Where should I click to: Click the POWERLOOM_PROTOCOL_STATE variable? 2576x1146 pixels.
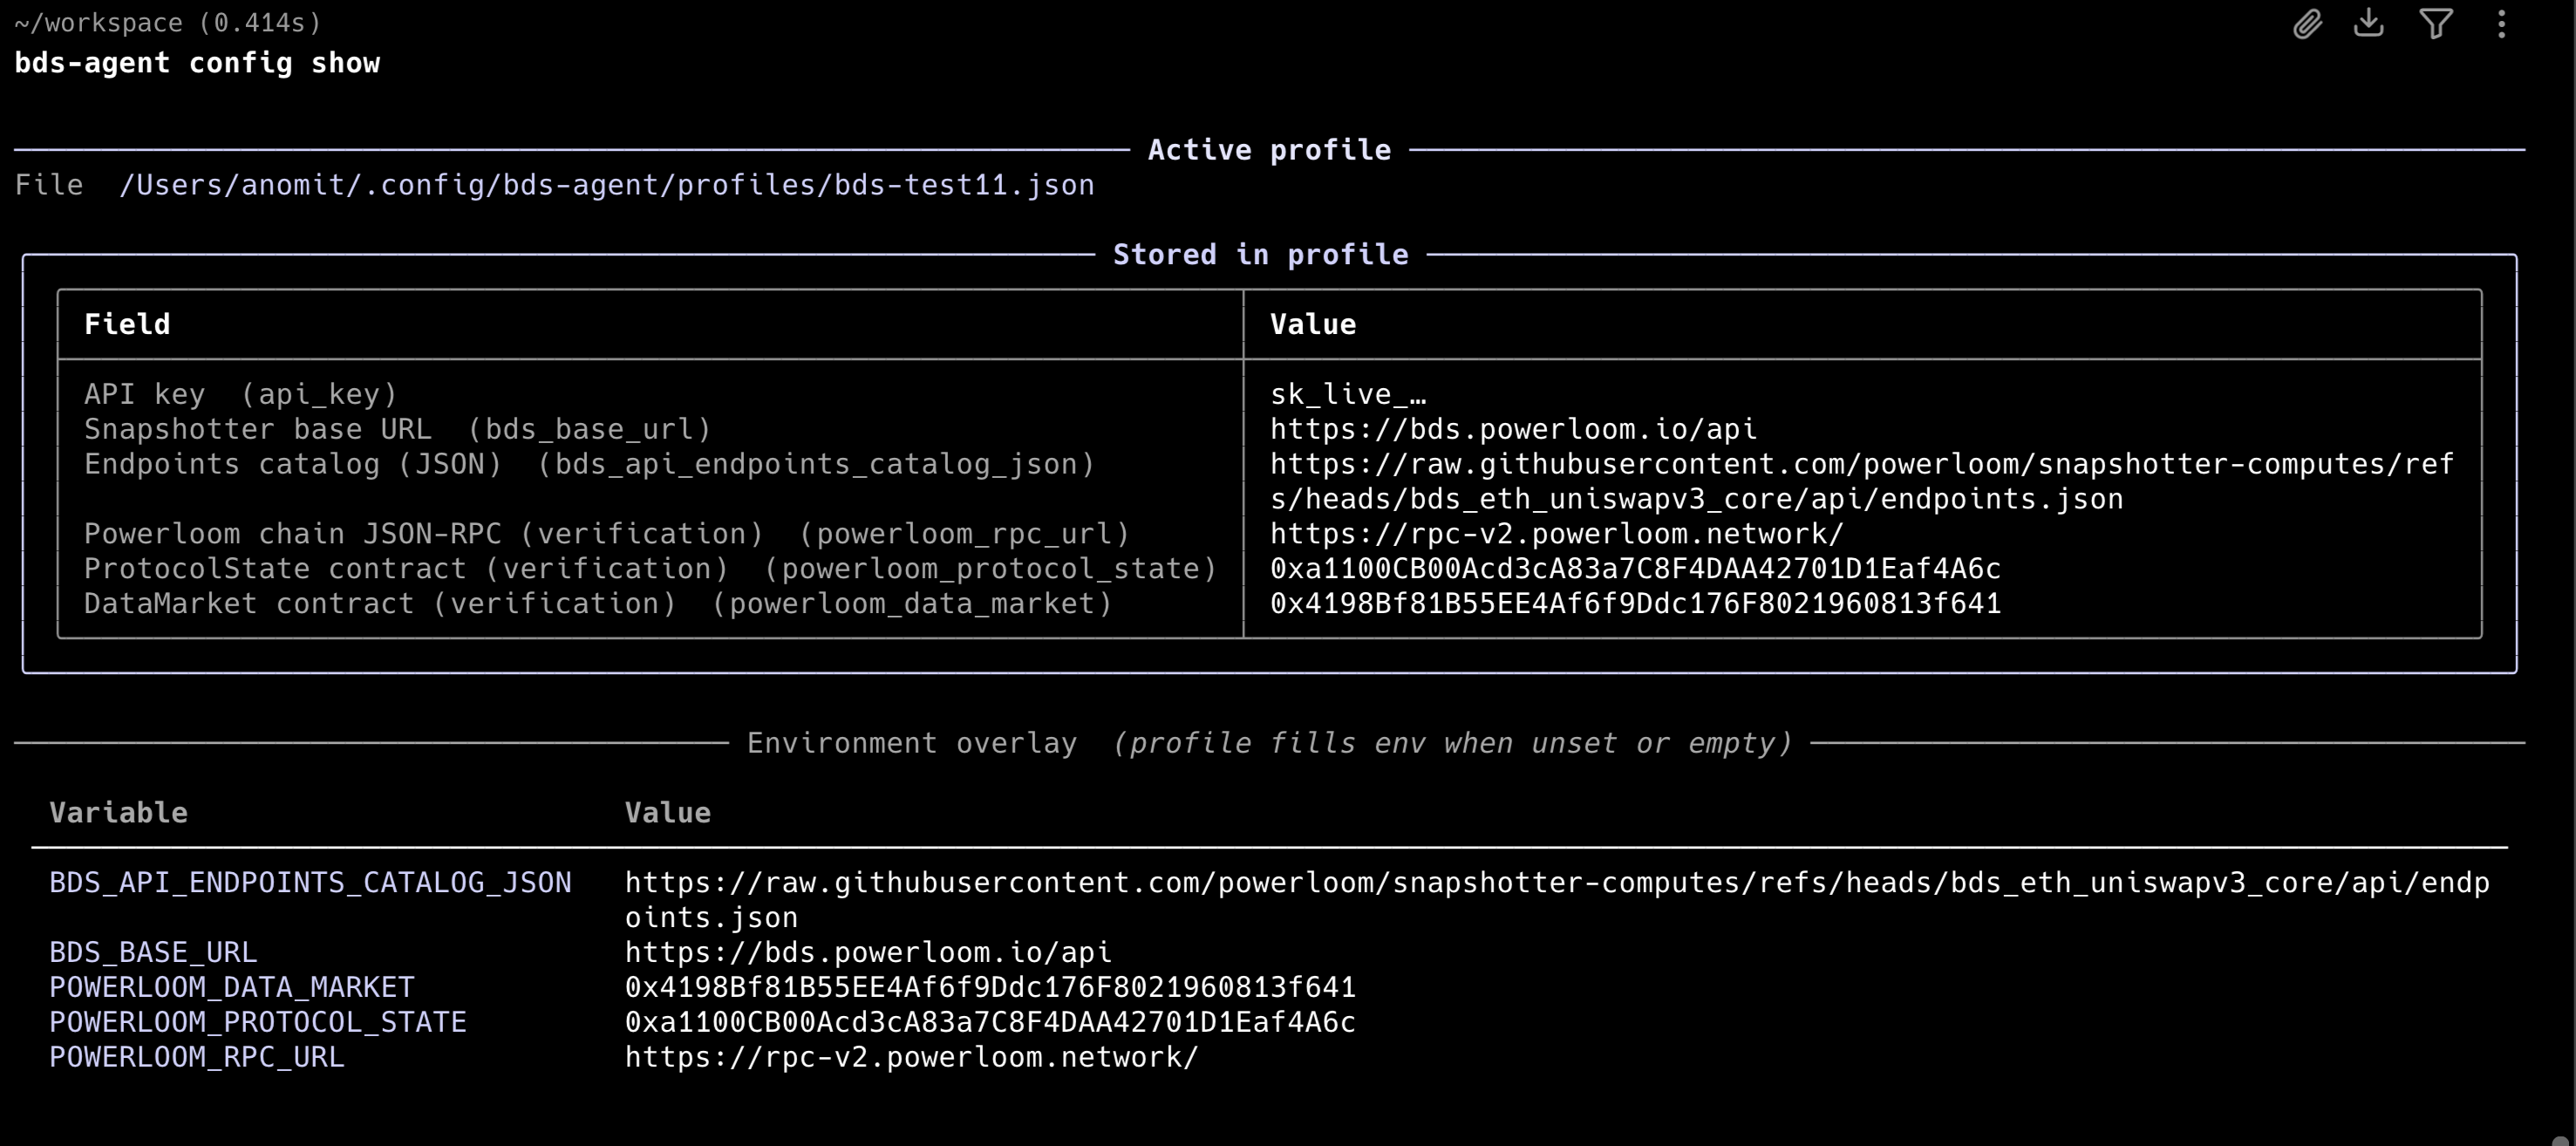(x=258, y=1022)
